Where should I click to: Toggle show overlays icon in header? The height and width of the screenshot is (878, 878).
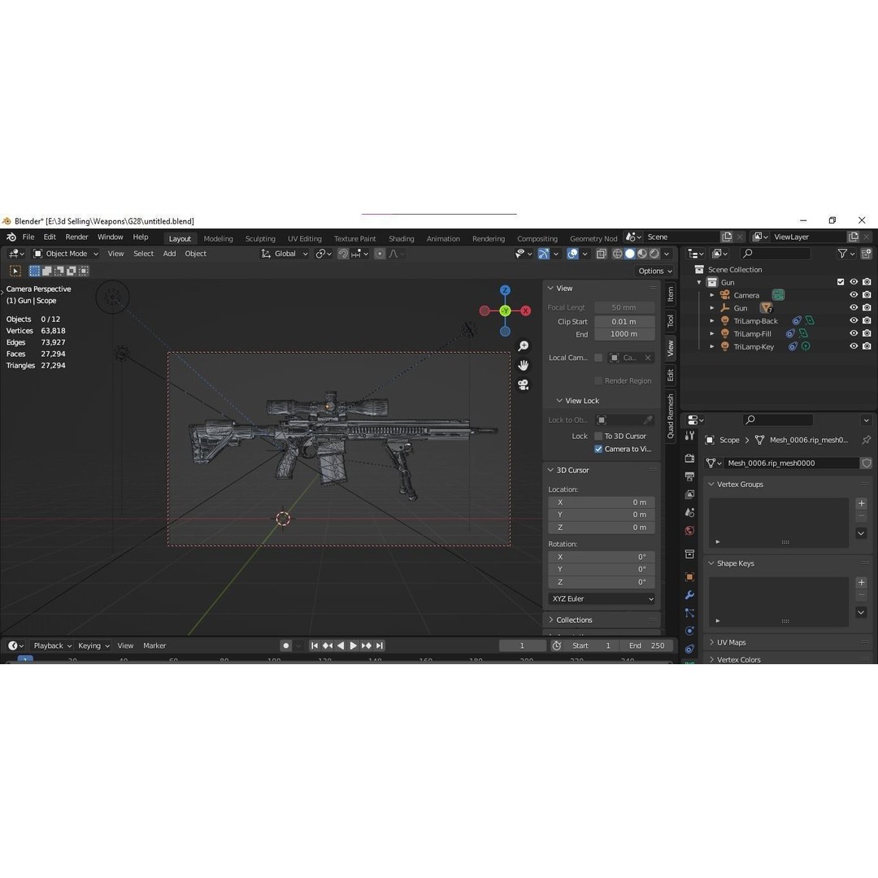[572, 254]
